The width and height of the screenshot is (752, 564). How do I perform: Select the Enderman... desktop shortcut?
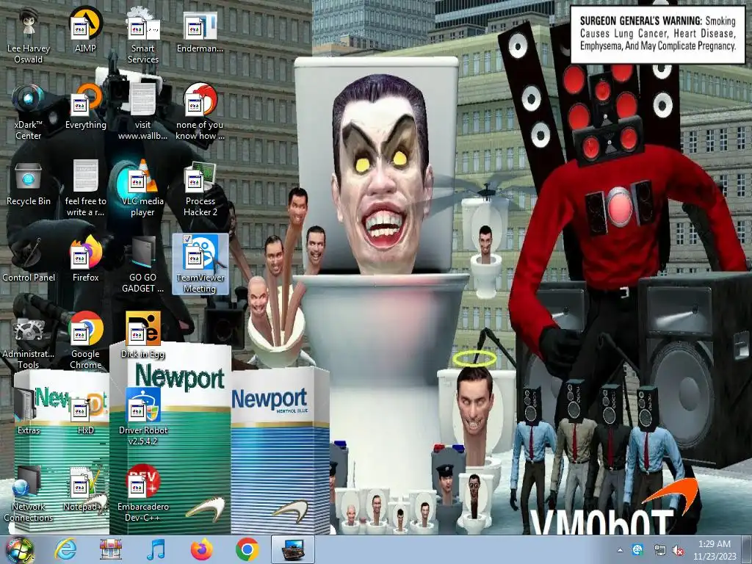pos(200,31)
